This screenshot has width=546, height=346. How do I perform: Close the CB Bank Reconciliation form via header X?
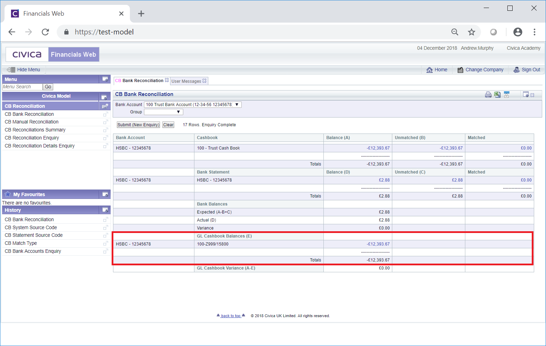point(532,95)
